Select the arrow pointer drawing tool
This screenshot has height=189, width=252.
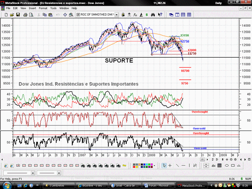click(164, 165)
